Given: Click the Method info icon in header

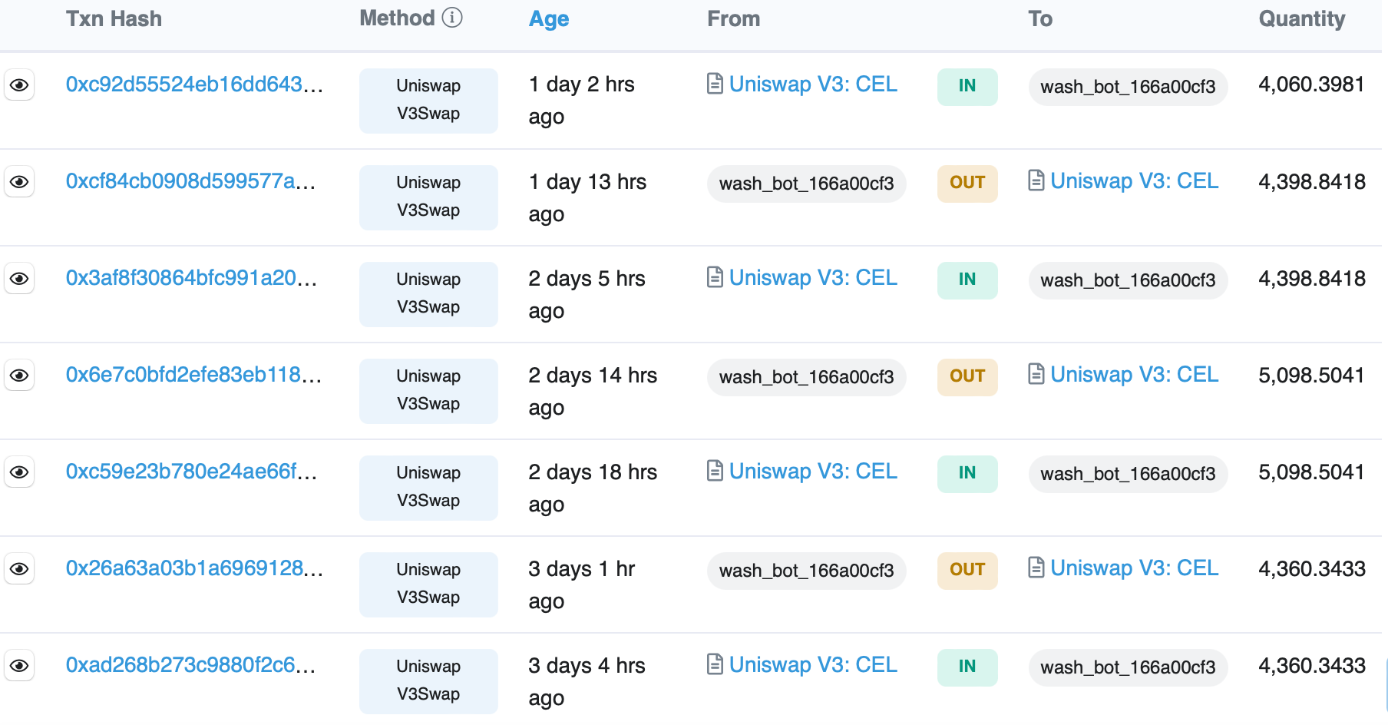Looking at the screenshot, I should point(453,18).
